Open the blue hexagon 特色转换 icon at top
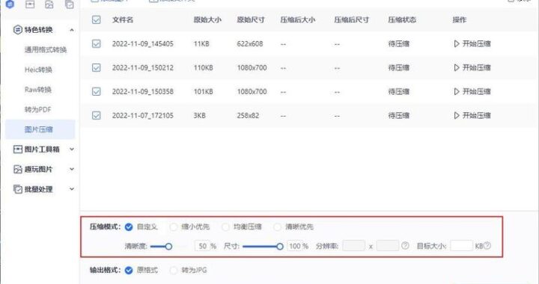The height and width of the screenshot is (284, 539). (x=10, y=4)
